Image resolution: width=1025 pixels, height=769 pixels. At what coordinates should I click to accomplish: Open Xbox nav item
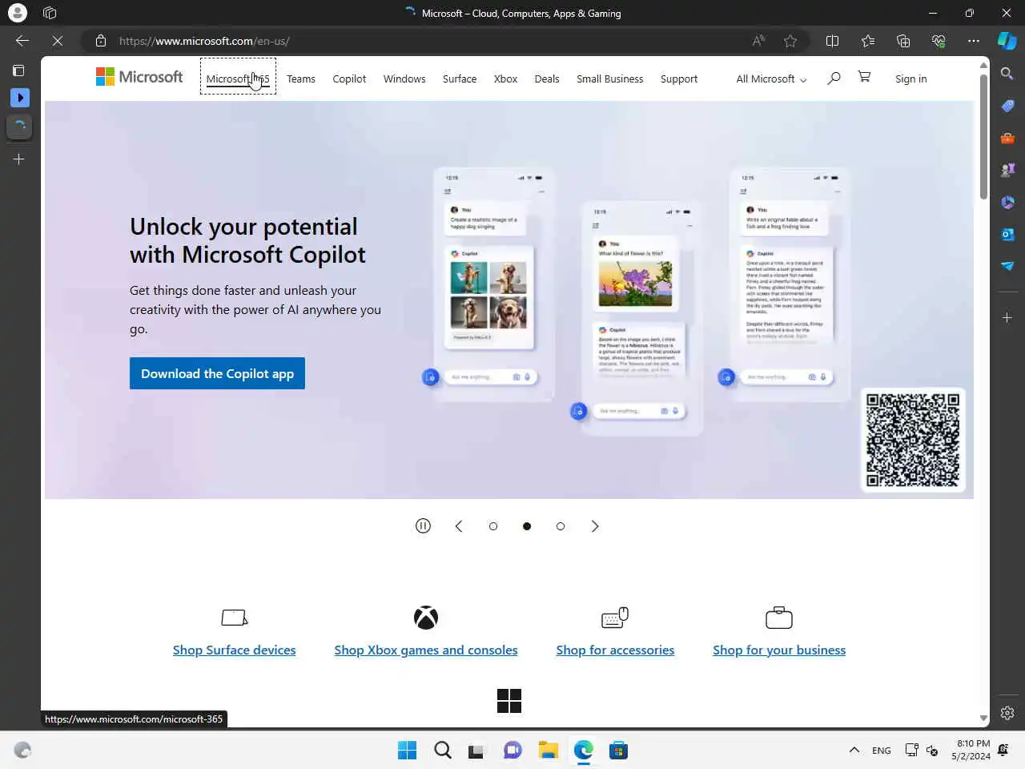click(x=505, y=79)
